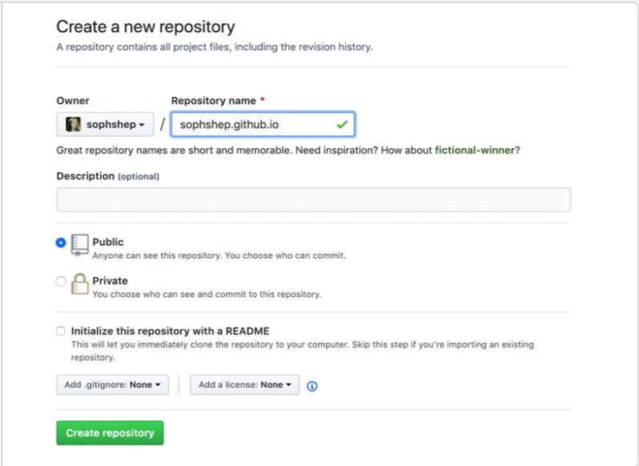Follow the fictional-winner suggestion link

475,151
